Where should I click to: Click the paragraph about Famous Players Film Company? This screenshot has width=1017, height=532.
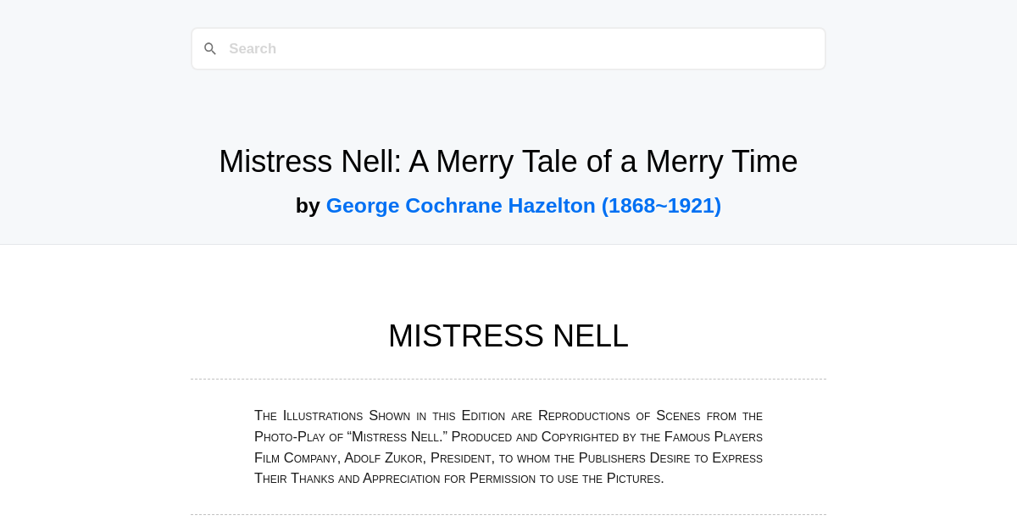pos(508,446)
